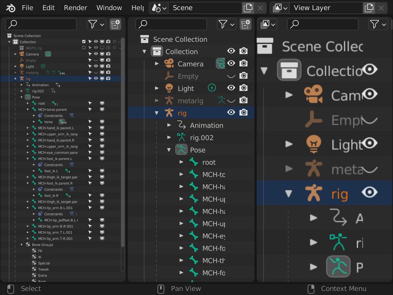Toggle root bone viewport monitor icon
The height and width of the screenshot is (295, 393).
102,103
